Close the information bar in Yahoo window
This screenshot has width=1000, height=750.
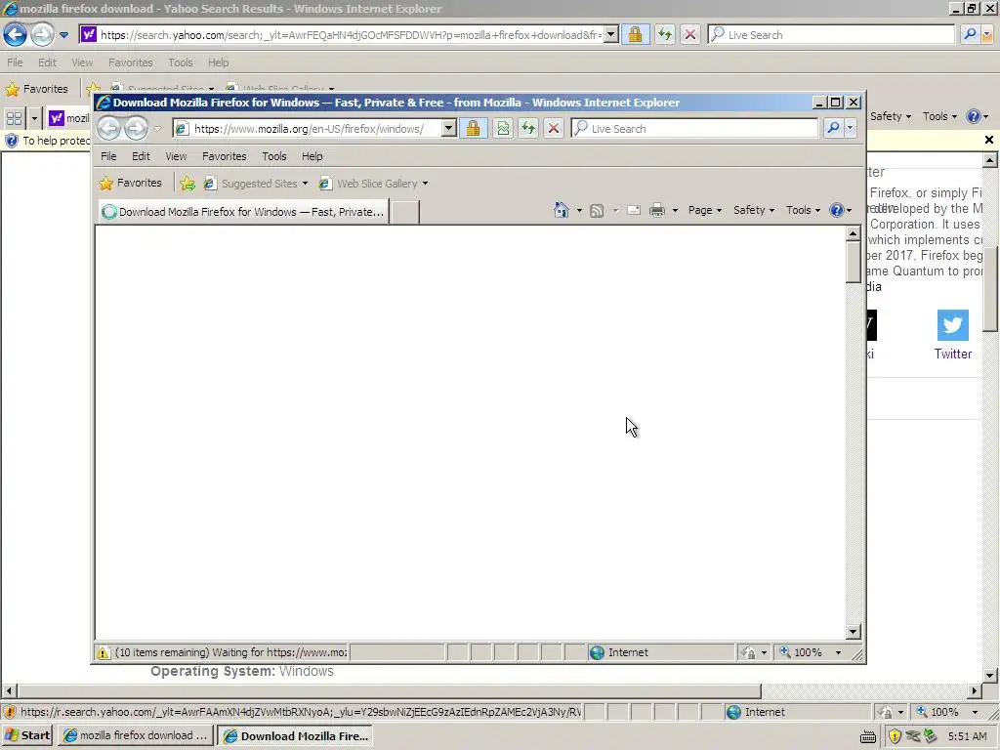989,140
